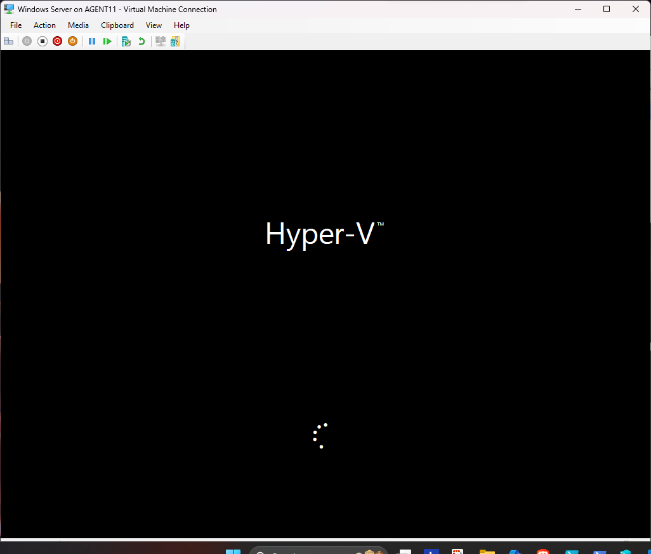Open the Help menu

[x=181, y=25]
